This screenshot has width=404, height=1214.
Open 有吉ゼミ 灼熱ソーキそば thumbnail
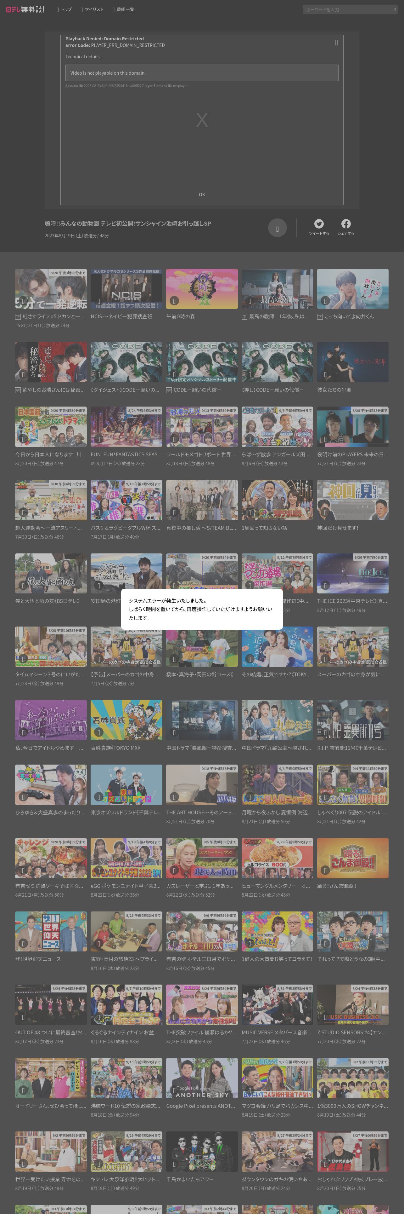click(x=51, y=858)
